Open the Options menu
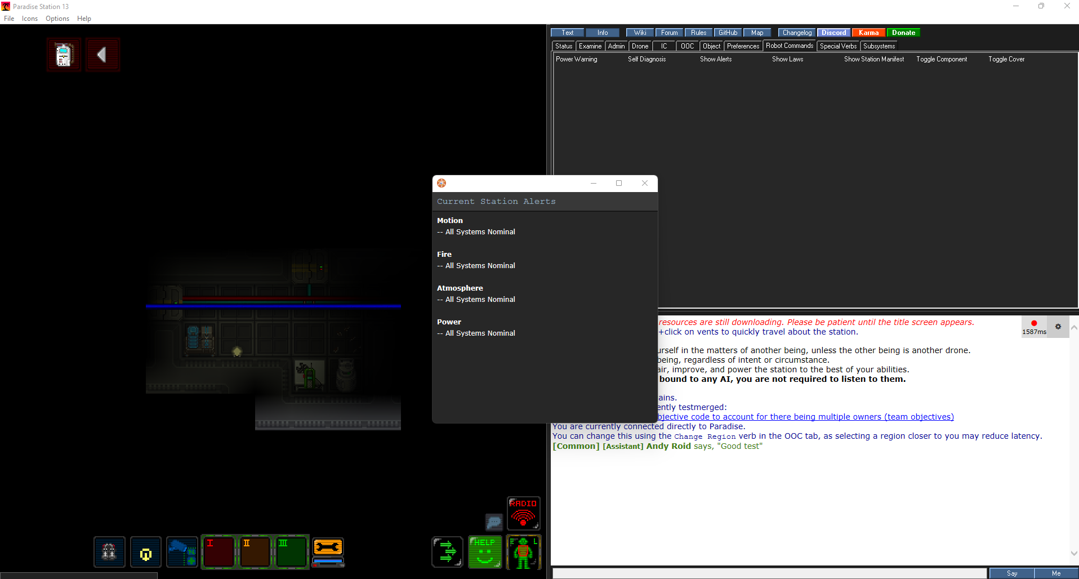The width and height of the screenshot is (1079, 579). [57, 19]
